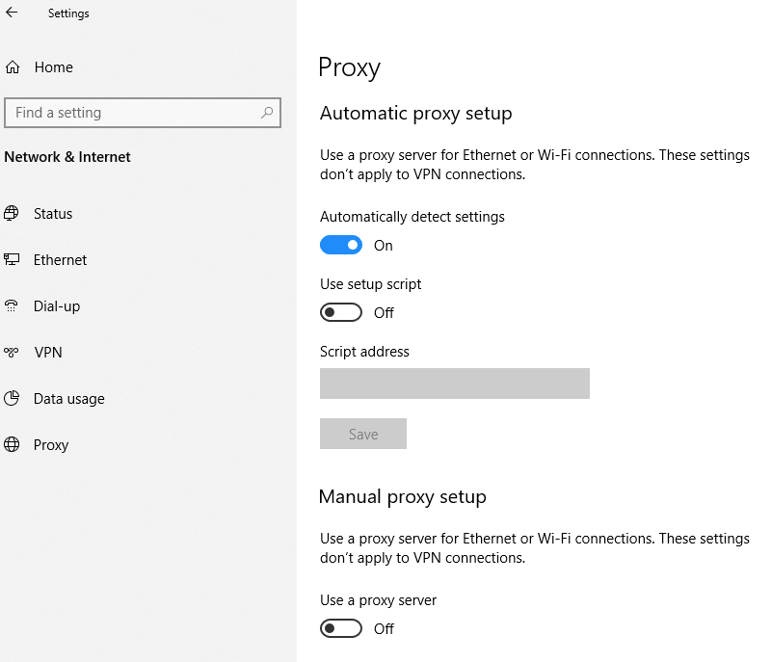The width and height of the screenshot is (771, 662).
Task: Select the VPN connection icon
Action: [12, 352]
